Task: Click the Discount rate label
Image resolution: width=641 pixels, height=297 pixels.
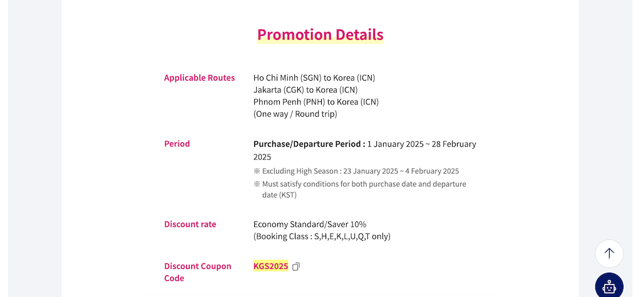Action: (x=190, y=224)
